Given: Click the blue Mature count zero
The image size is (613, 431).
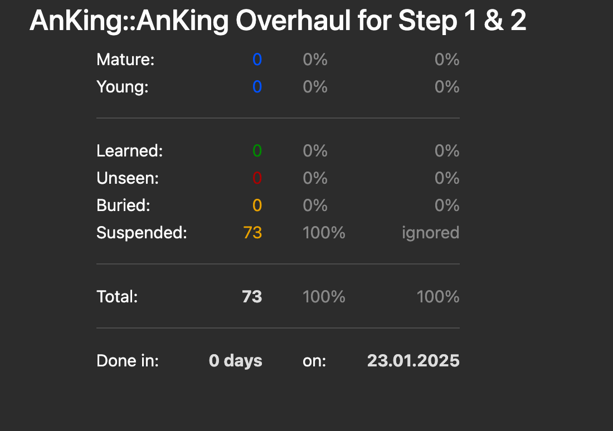Looking at the screenshot, I should pos(257,60).
